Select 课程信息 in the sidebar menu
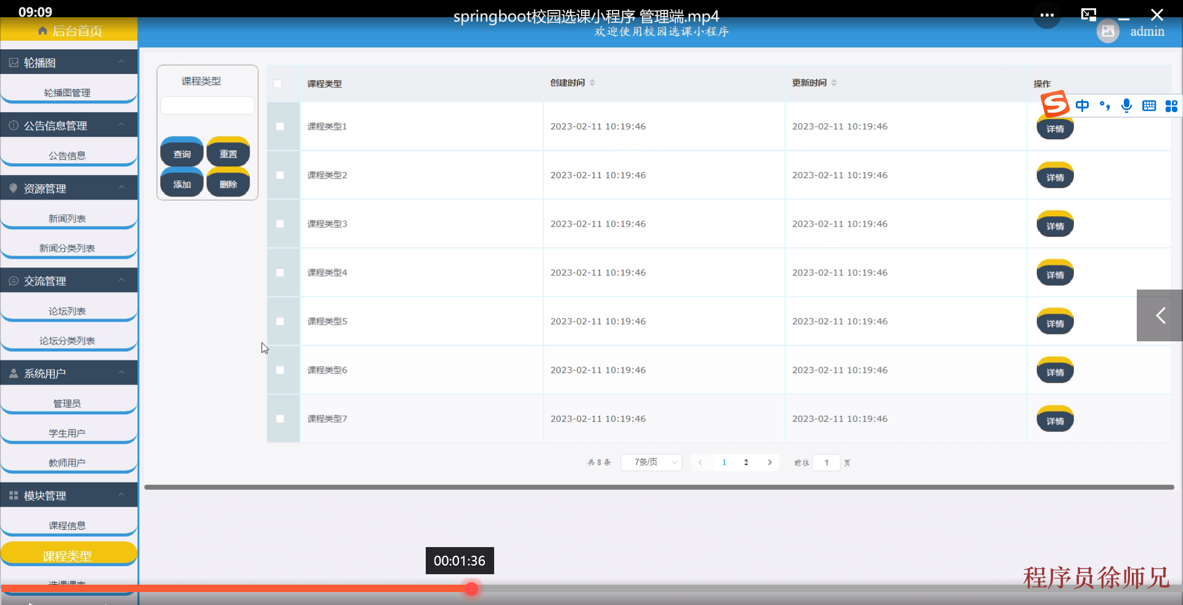Viewport: 1183px width, 605px height. [x=68, y=525]
